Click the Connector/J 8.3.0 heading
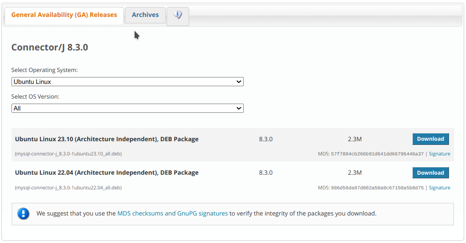This screenshot has height=243, width=466. tap(50, 47)
